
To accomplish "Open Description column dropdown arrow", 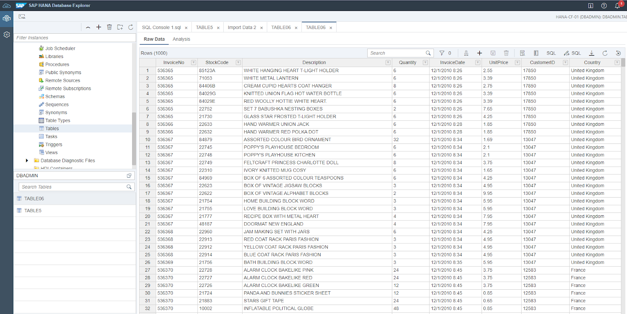I will tap(388, 62).
